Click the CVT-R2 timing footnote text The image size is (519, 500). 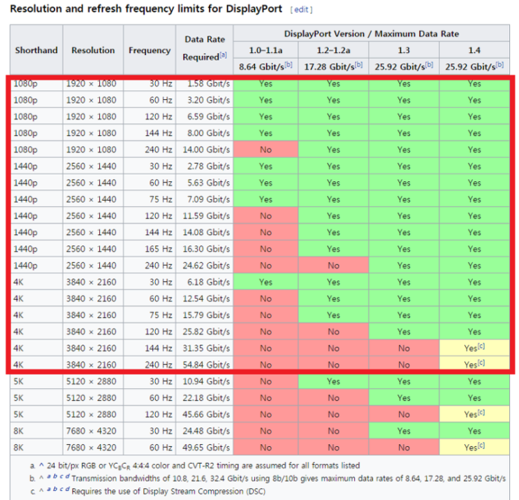pyautogui.click(x=203, y=466)
